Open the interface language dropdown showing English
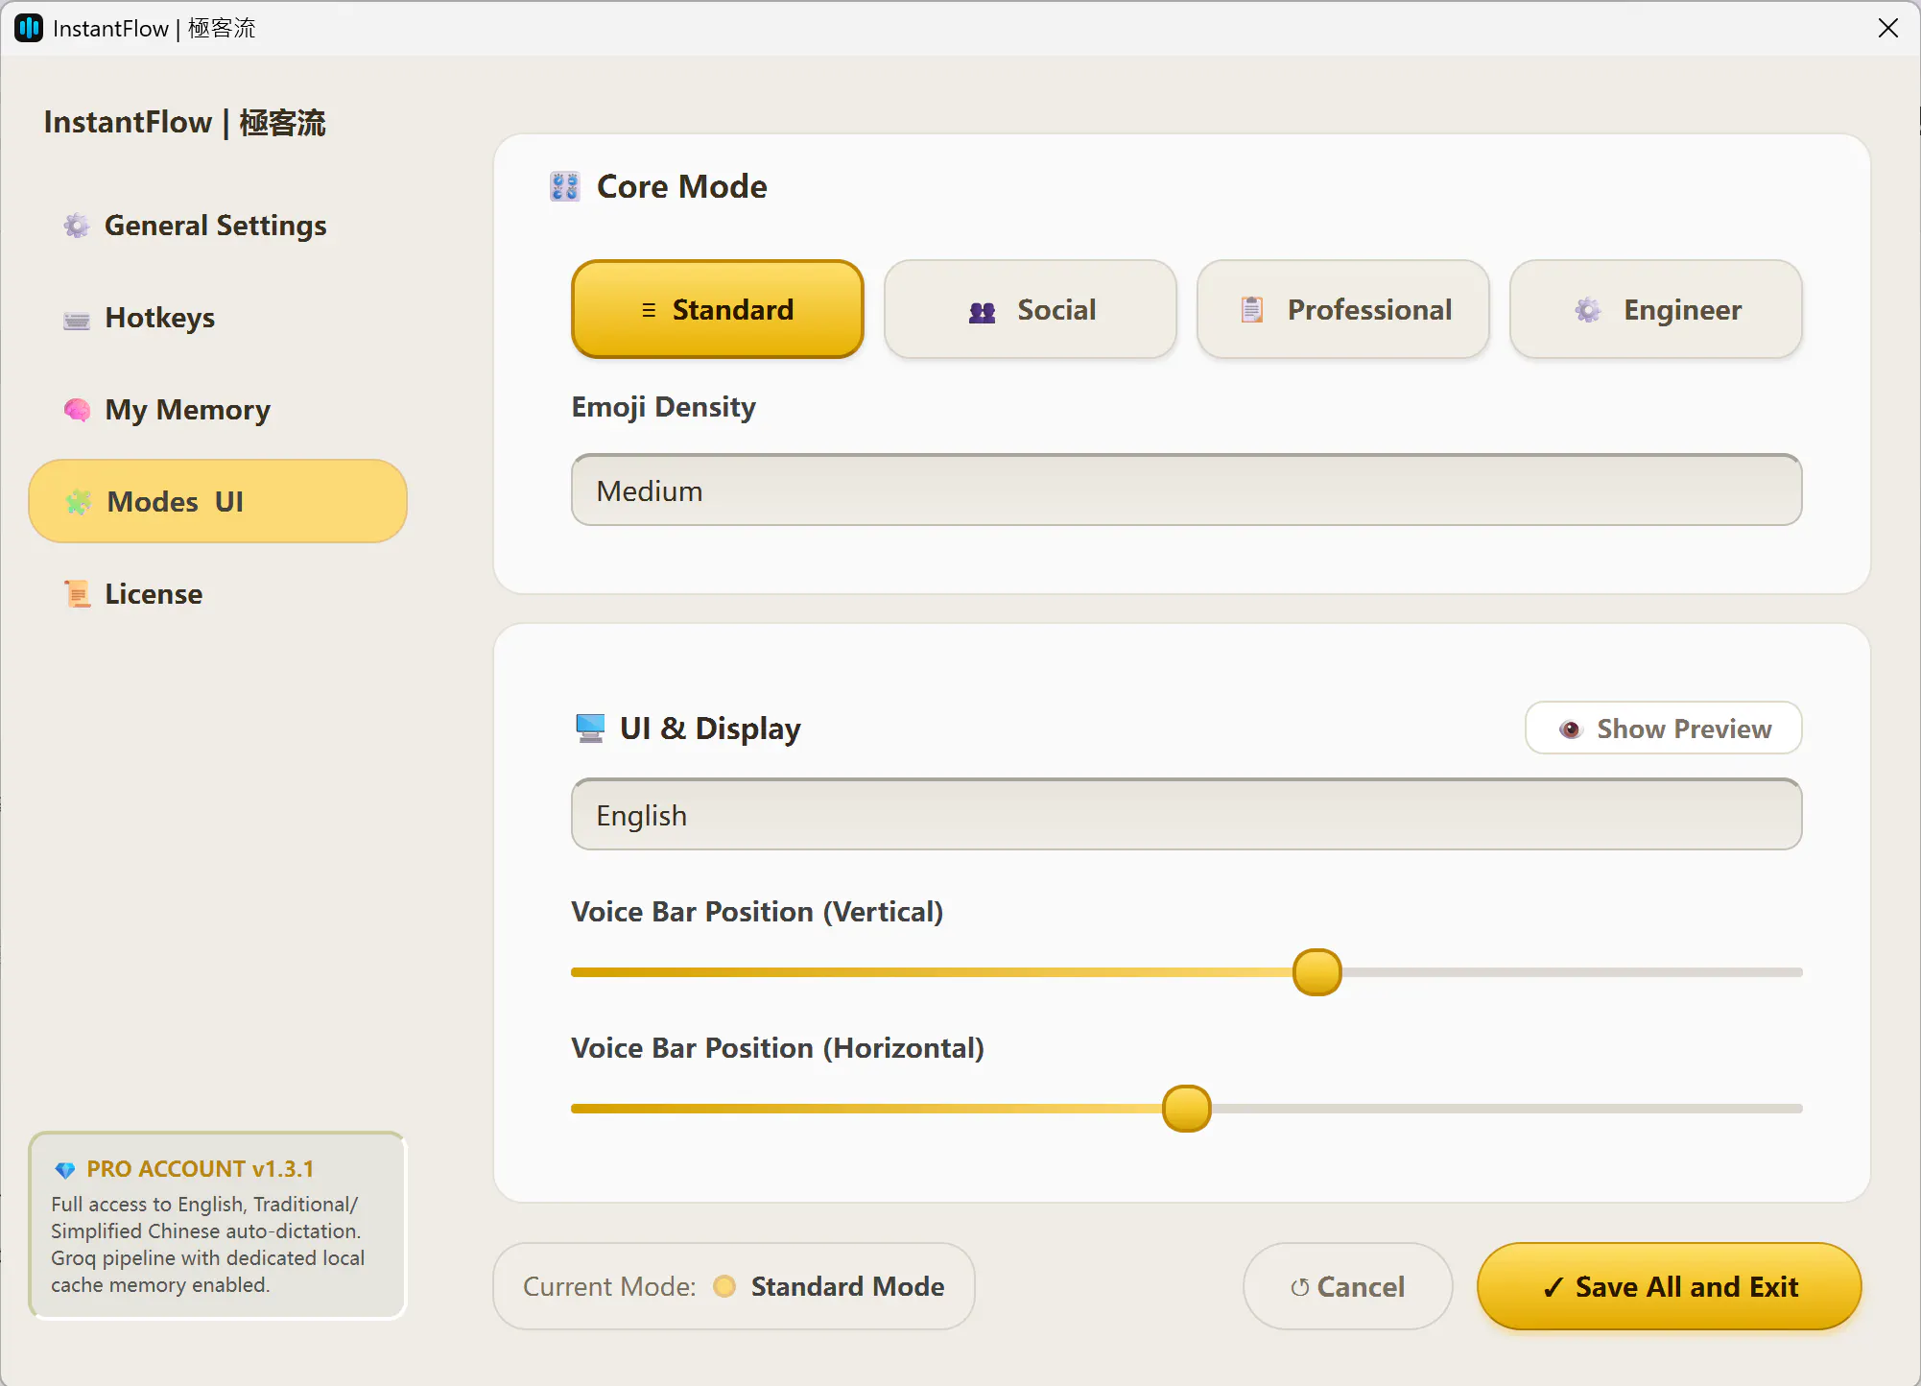This screenshot has height=1386, width=1921. pyautogui.click(x=1187, y=815)
